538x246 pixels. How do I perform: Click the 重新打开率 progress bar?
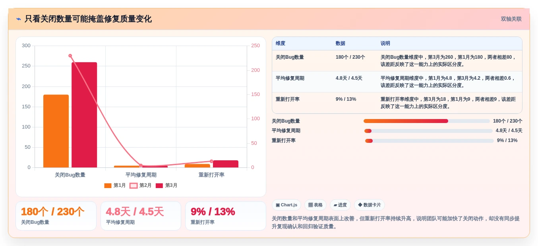point(430,140)
